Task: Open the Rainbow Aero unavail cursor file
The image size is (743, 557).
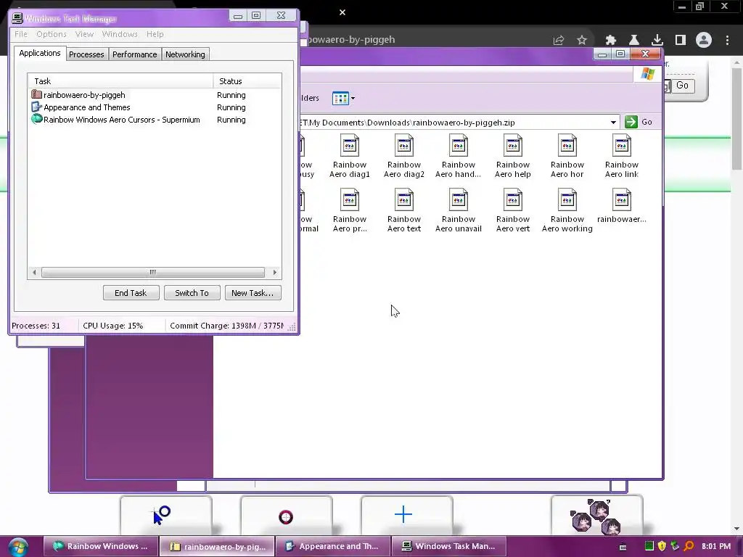Action: pos(459,211)
